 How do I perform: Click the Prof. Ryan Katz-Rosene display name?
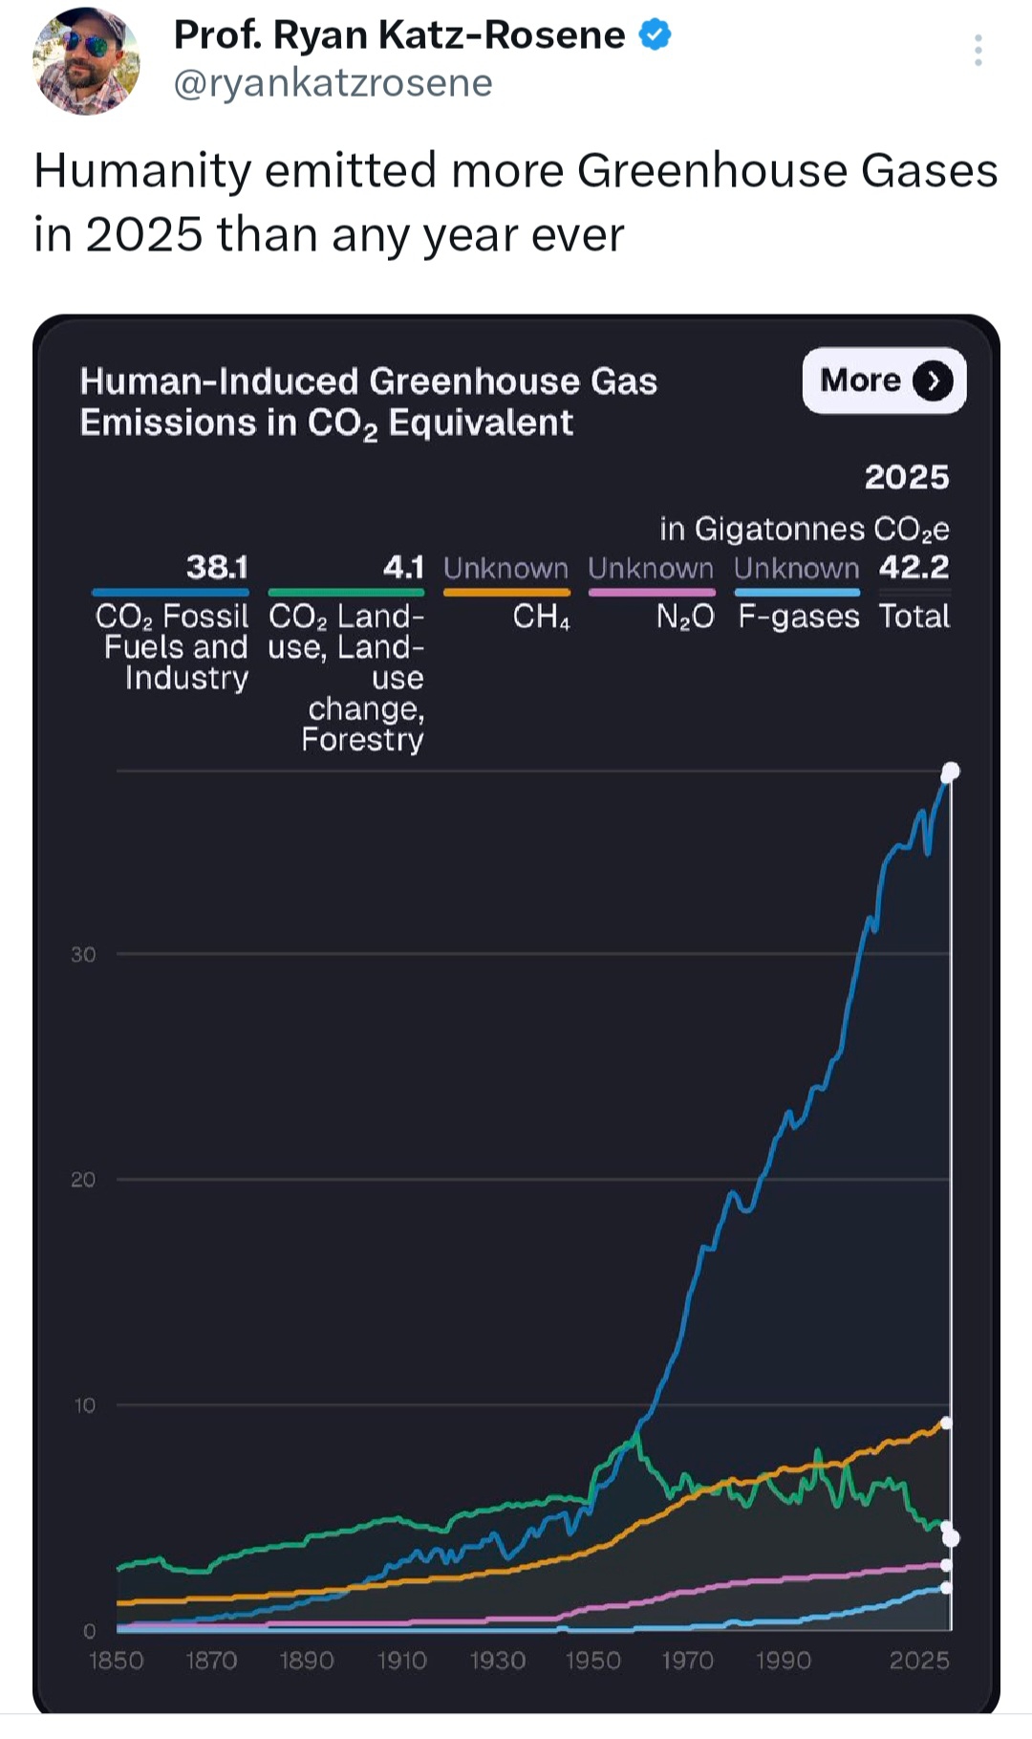point(398,35)
